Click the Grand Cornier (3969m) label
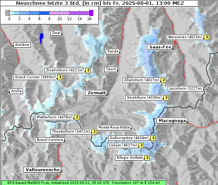Viewport: 218px width, 185px height. click(x=35, y=77)
